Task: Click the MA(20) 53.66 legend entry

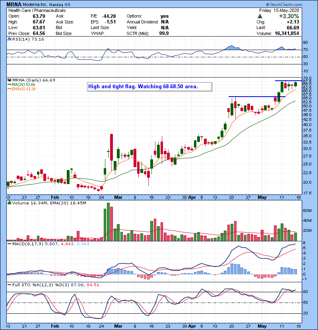Action: pyautogui.click(x=21, y=84)
